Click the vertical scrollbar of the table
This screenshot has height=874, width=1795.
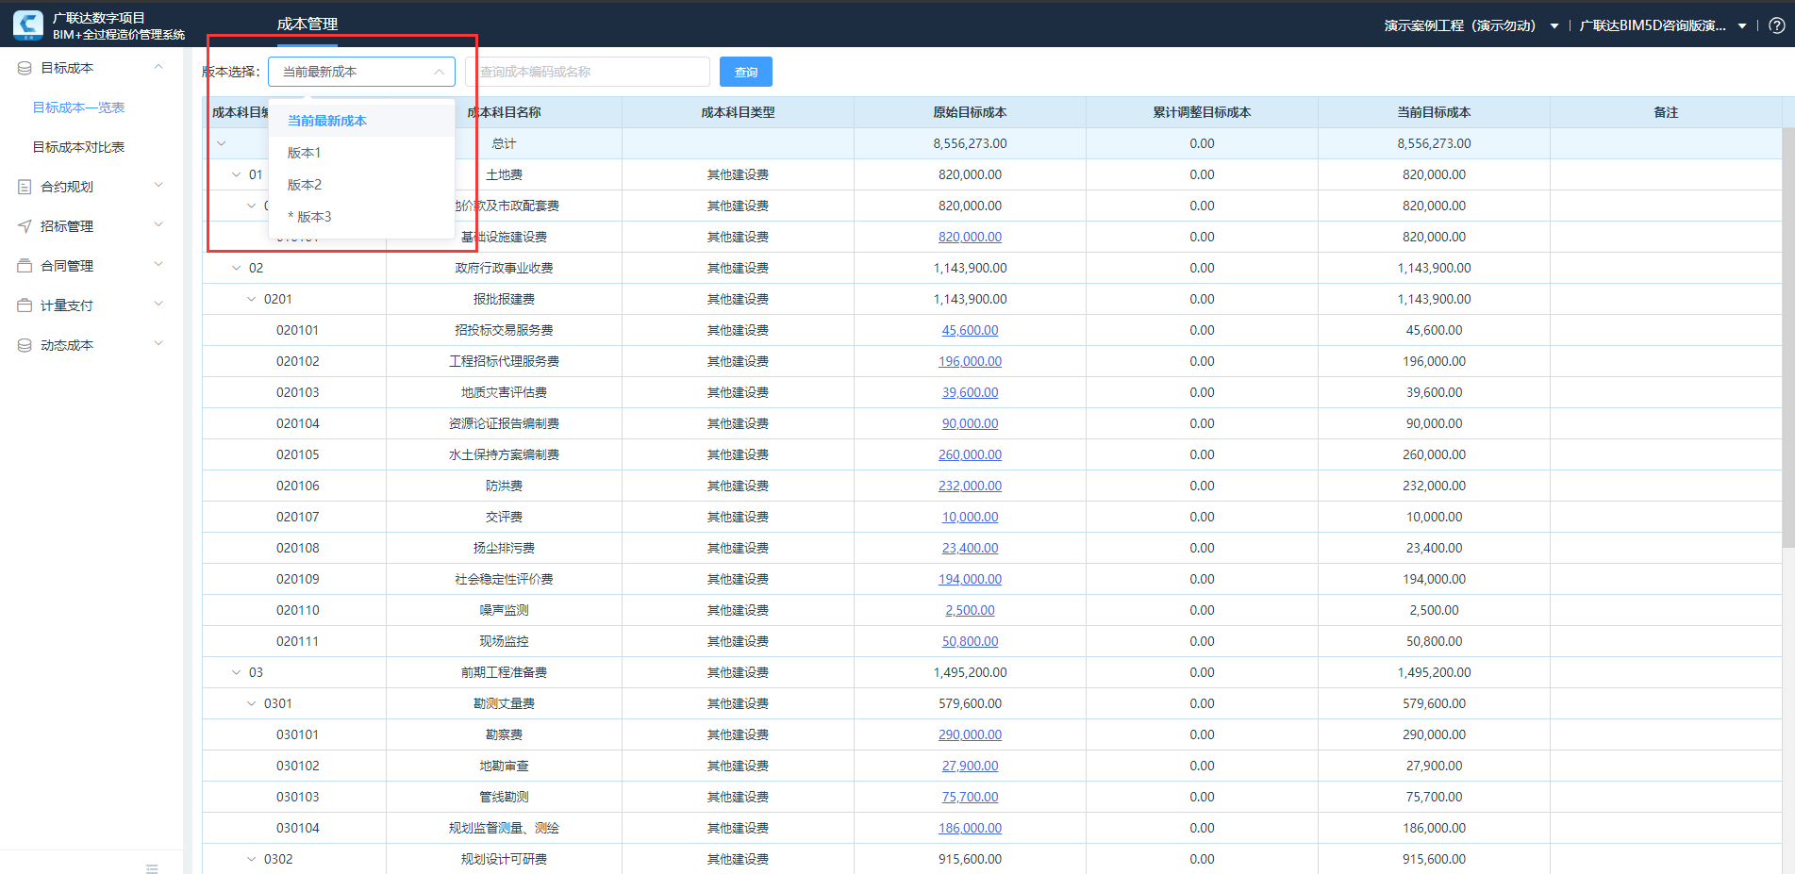coord(1787,338)
